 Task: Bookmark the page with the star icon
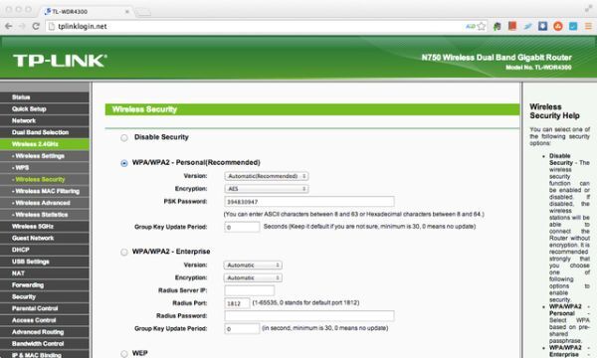pos(482,26)
